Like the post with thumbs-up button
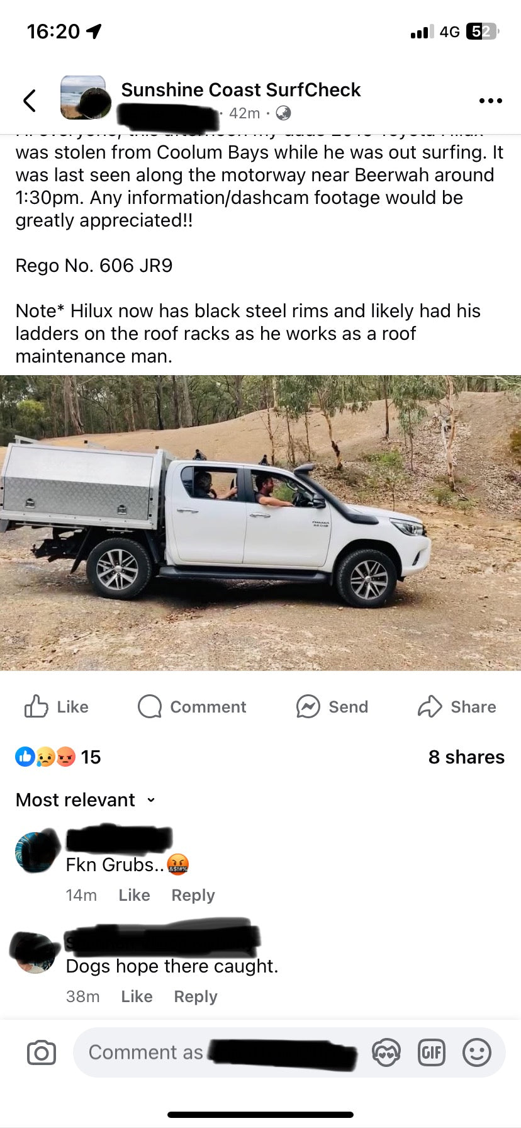 point(57,707)
